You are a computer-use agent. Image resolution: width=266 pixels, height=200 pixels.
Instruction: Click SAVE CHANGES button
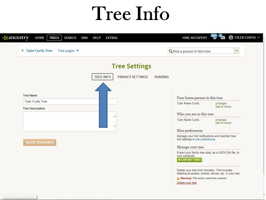[x=40, y=142]
